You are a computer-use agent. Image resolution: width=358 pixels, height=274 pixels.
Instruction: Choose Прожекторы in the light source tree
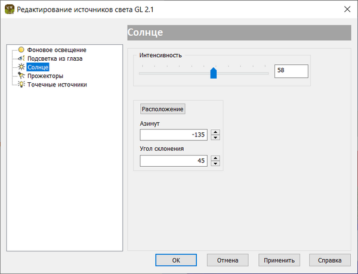[45, 76]
